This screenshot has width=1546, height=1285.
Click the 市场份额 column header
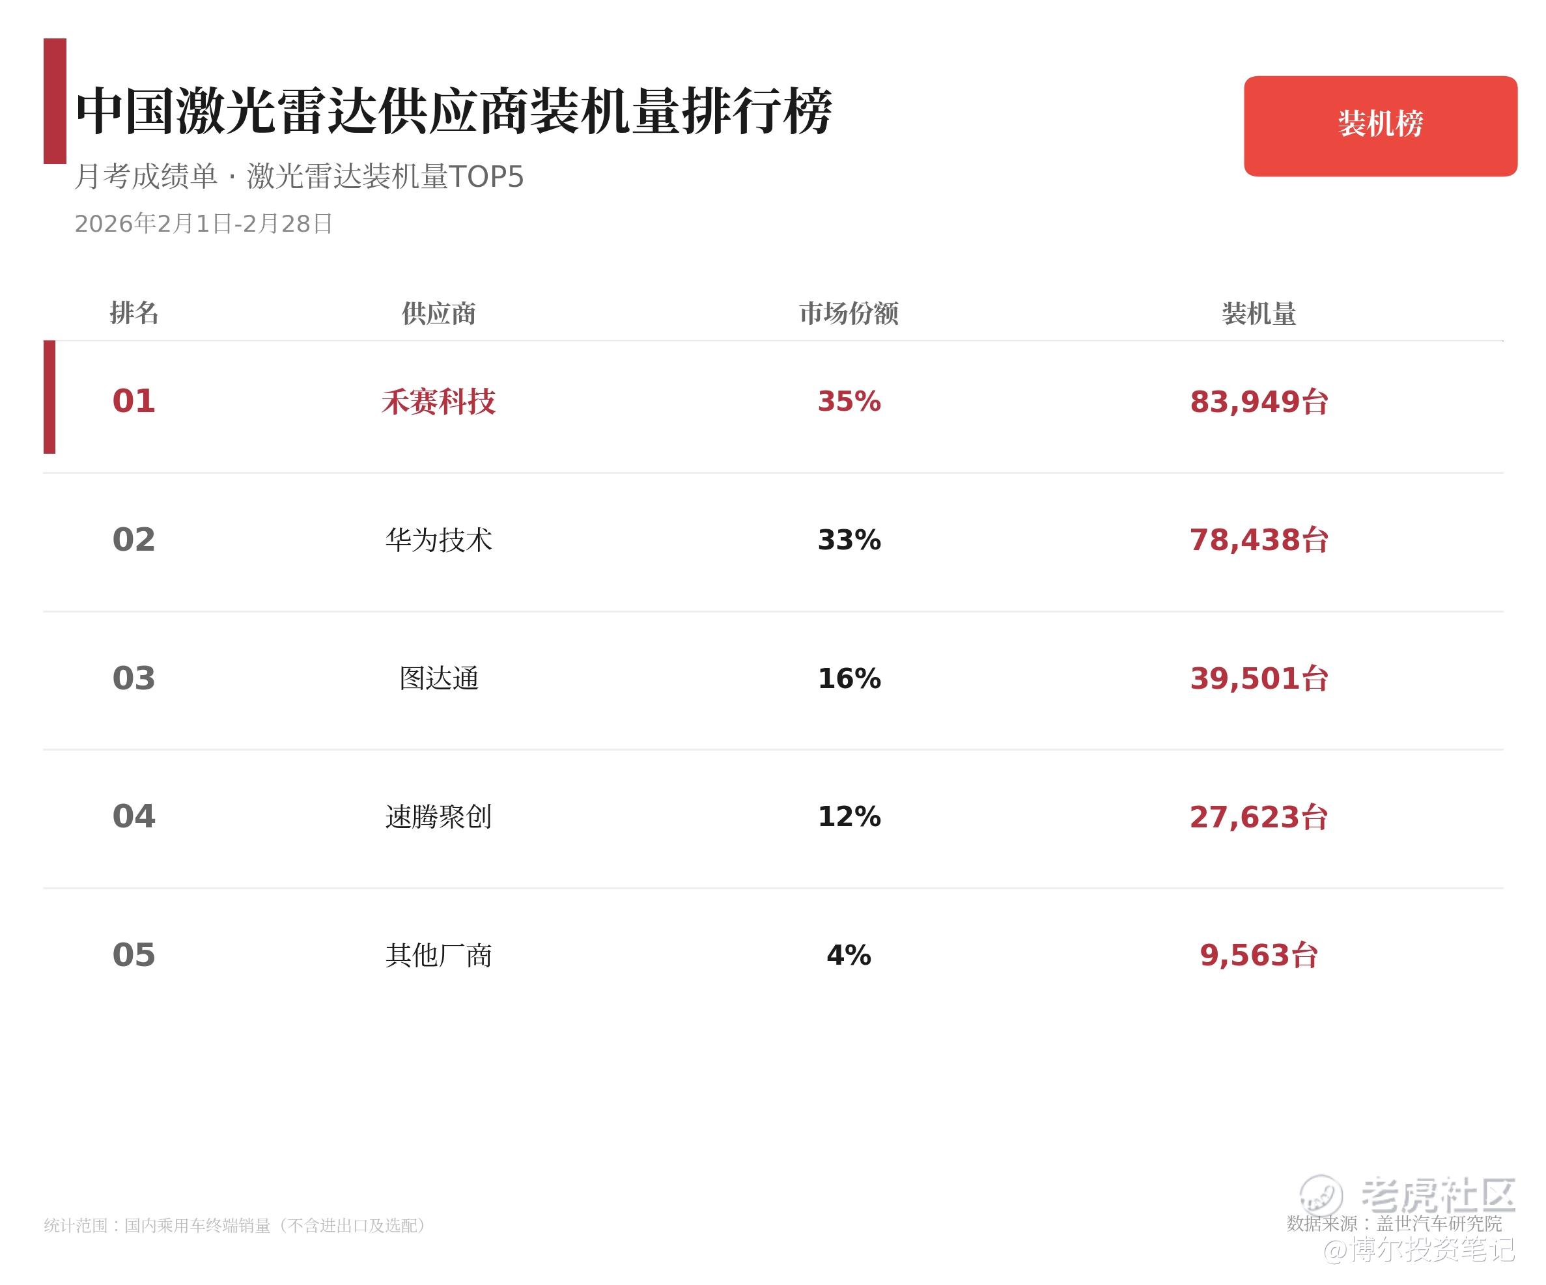[849, 314]
